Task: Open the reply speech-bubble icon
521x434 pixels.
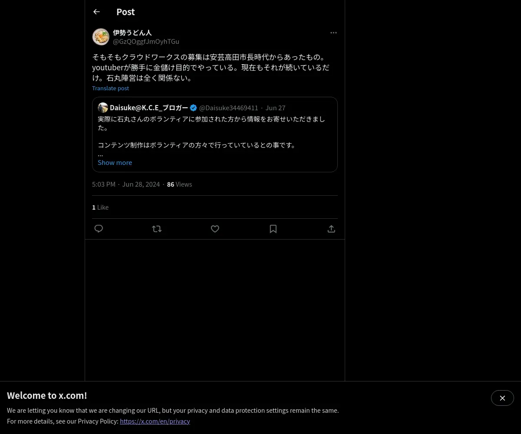Action: click(x=99, y=229)
